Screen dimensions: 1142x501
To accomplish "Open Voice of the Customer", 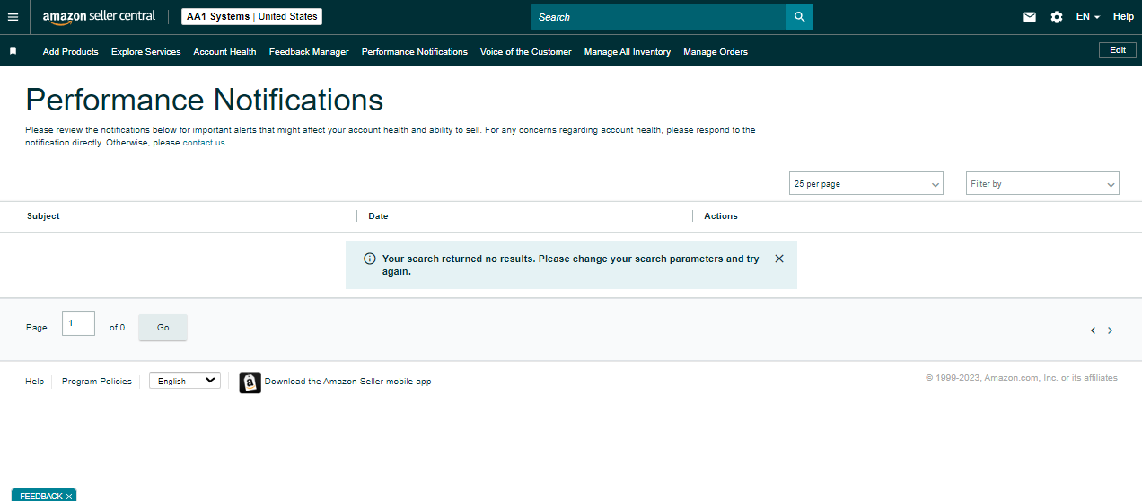I will (x=526, y=52).
